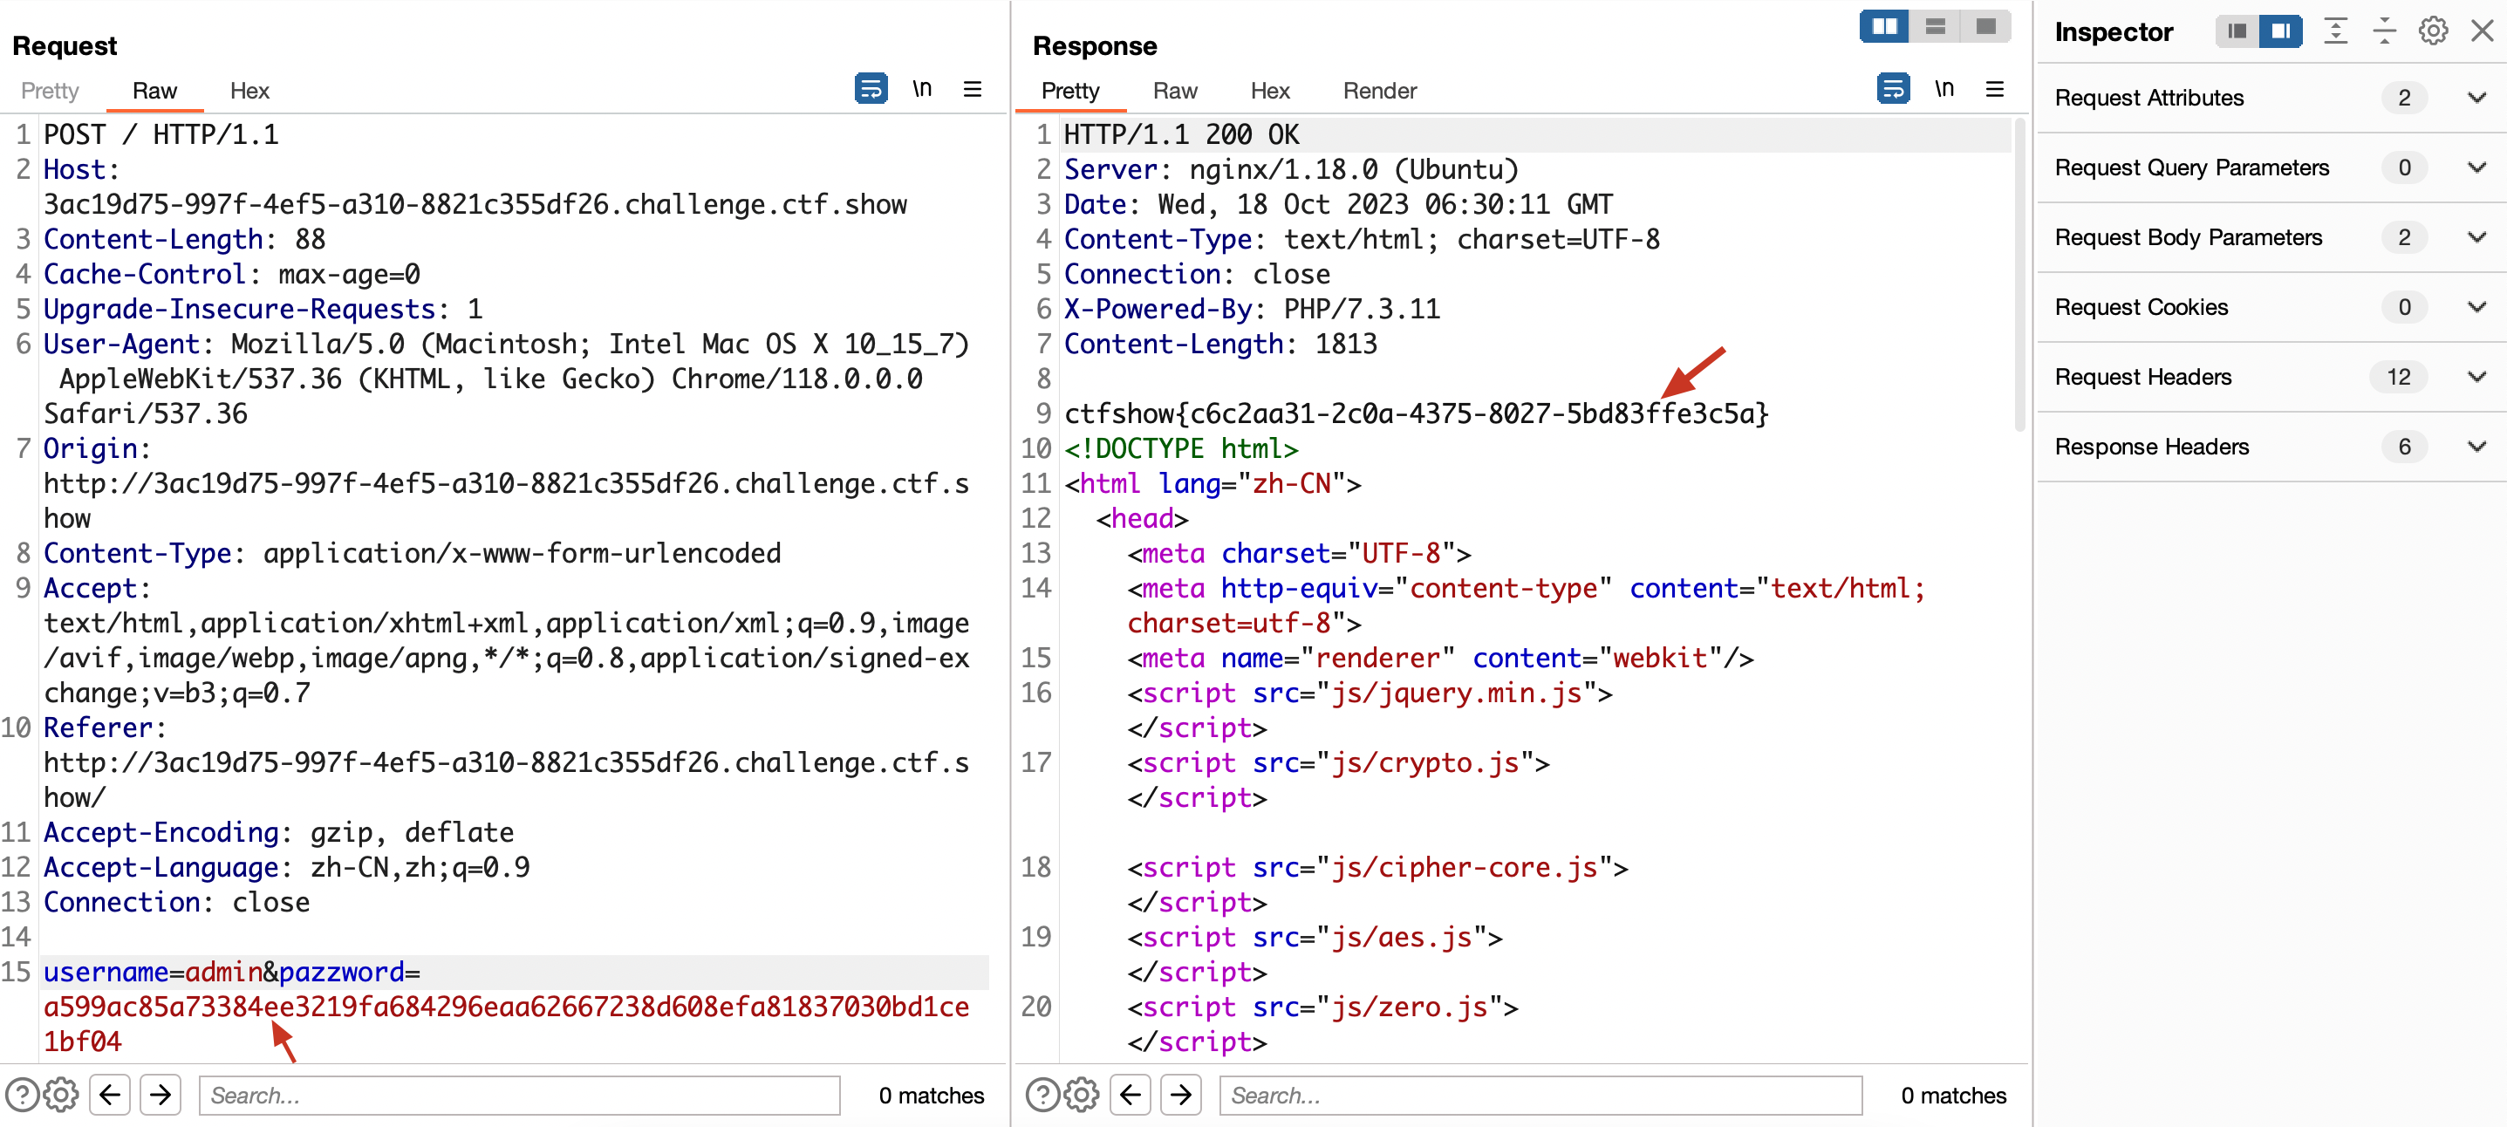Click the Request Headers count badge 12
The height and width of the screenshot is (1127, 2507).
(x=2398, y=377)
